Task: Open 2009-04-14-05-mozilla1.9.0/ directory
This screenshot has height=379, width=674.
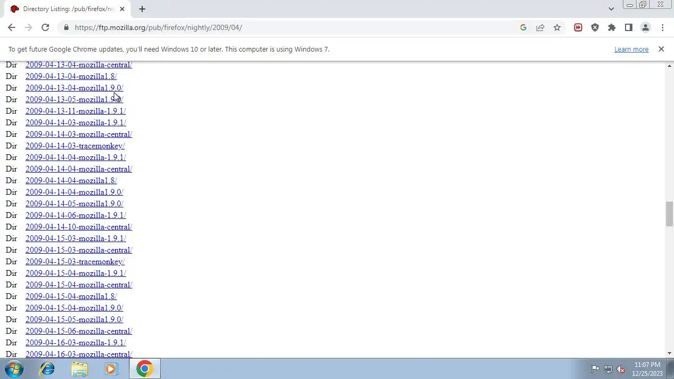Action: coord(74,204)
